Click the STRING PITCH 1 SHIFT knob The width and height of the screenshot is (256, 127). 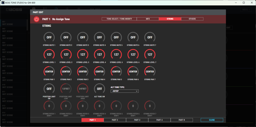(x=49, y=106)
